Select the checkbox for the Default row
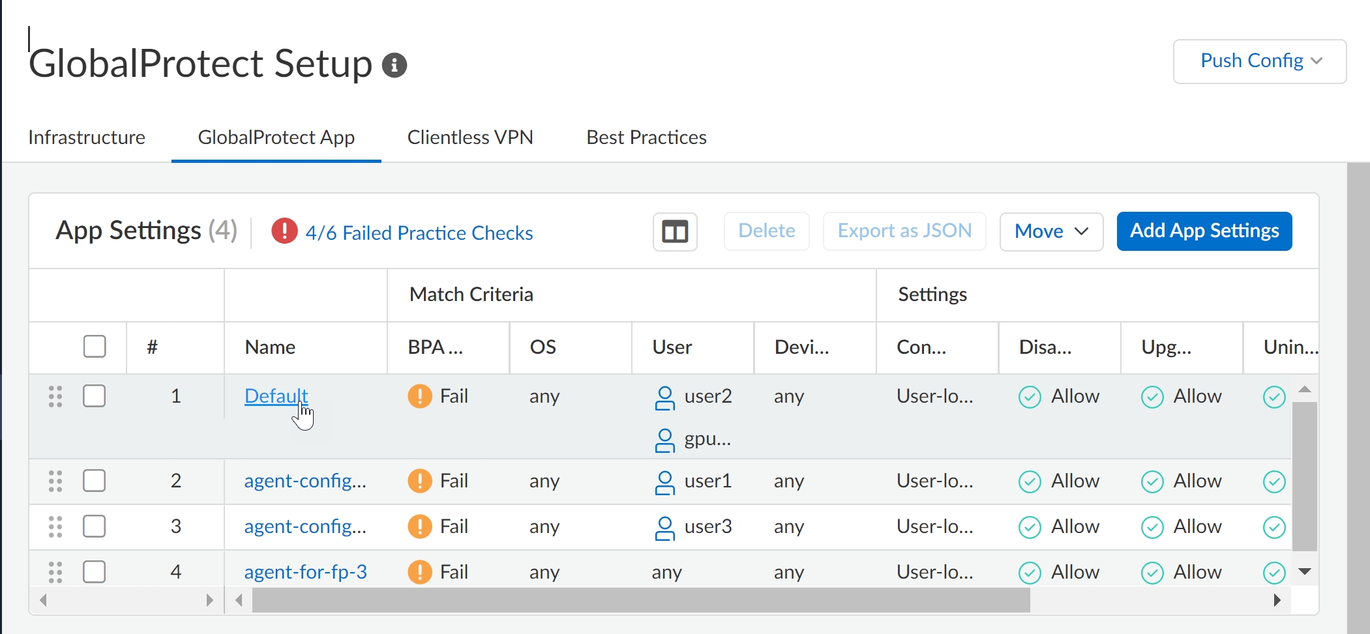This screenshot has height=634, width=1370. (95, 396)
